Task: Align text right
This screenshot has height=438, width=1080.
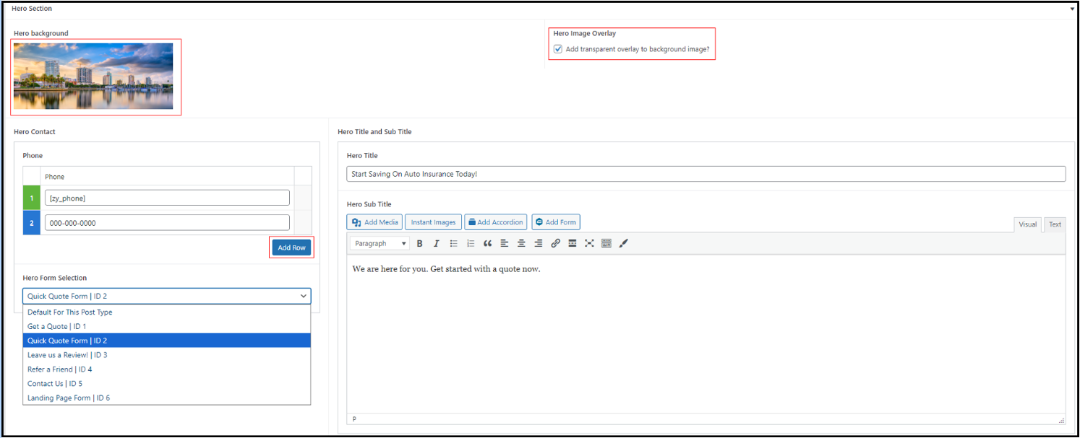Action: [539, 244]
